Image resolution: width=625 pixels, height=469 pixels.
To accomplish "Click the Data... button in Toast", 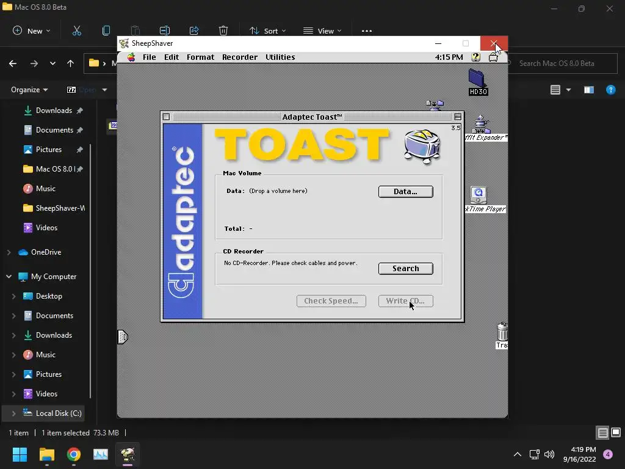I will [x=405, y=191].
